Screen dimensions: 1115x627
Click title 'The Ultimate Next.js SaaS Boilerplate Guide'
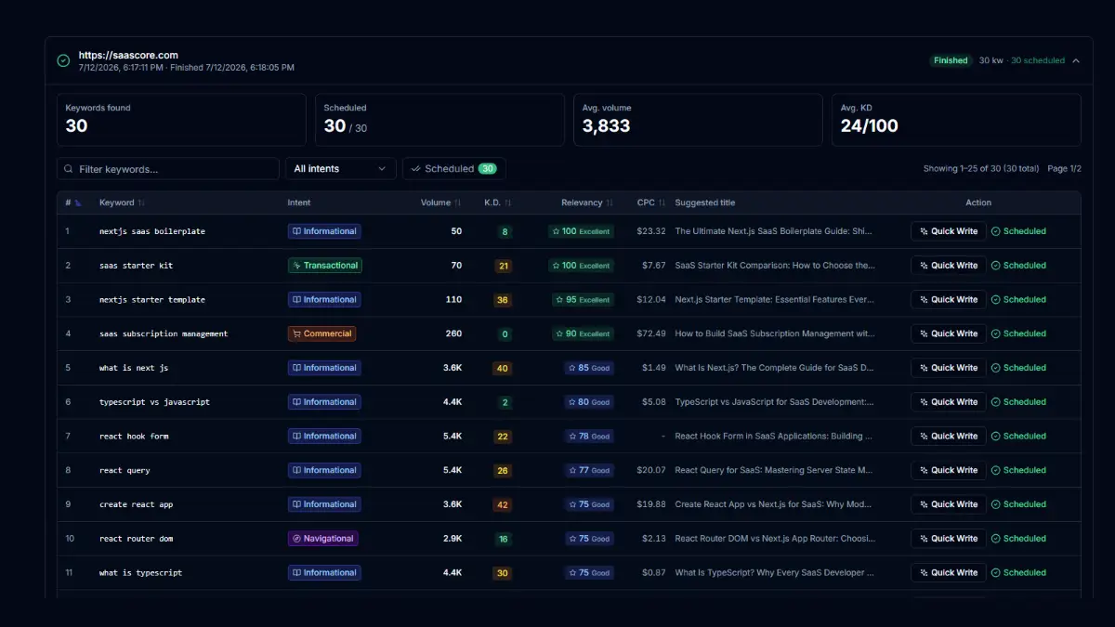point(775,231)
